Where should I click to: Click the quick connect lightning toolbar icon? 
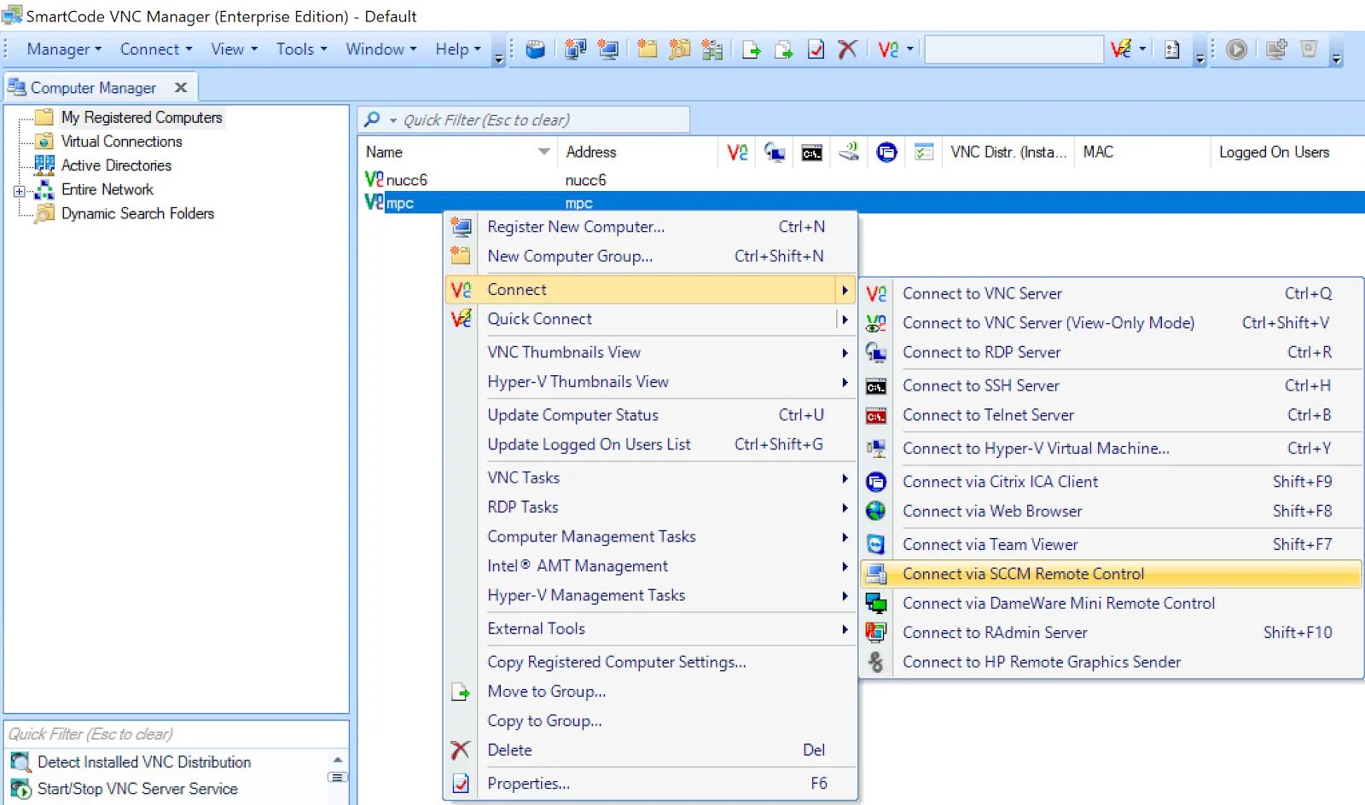tap(1121, 49)
